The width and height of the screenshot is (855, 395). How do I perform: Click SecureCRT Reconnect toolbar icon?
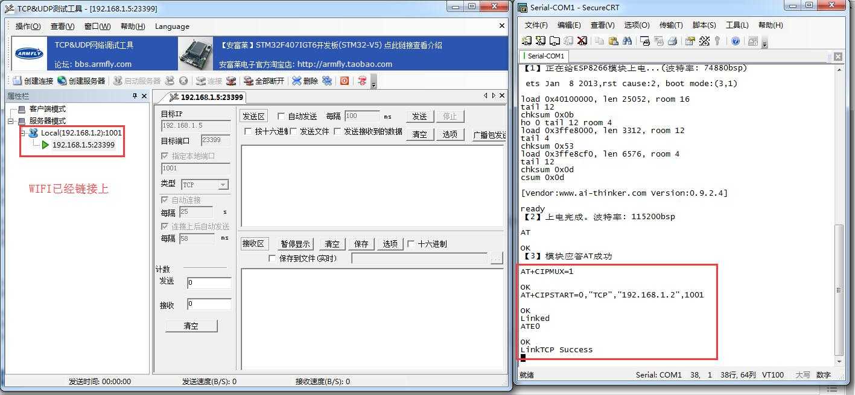pos(568,41)
